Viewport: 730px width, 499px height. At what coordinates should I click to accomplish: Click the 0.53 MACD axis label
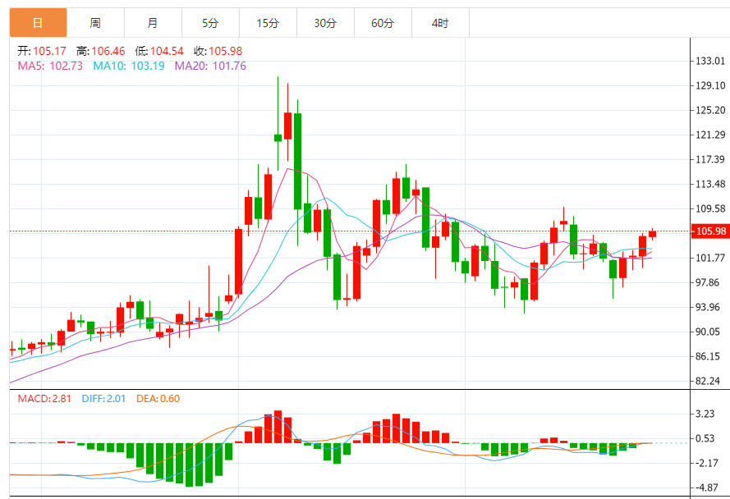click(x=705, y=438)
